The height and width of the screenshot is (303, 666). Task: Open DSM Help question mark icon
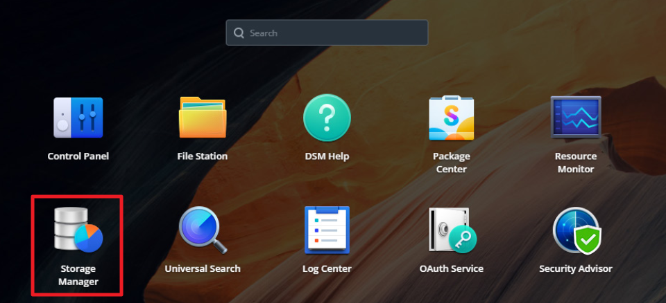(x=327, y=118)
